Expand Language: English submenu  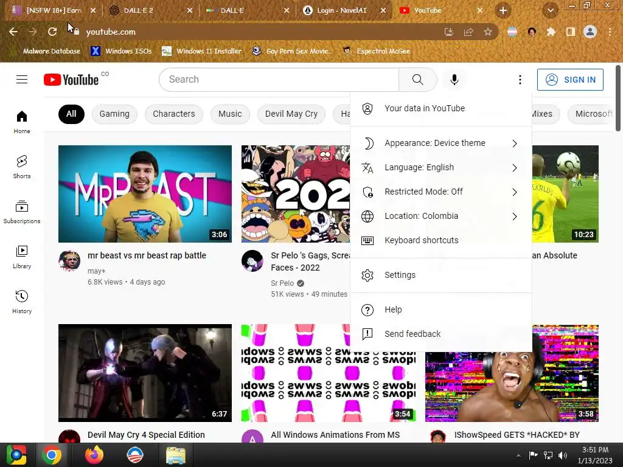pos(441,168)
